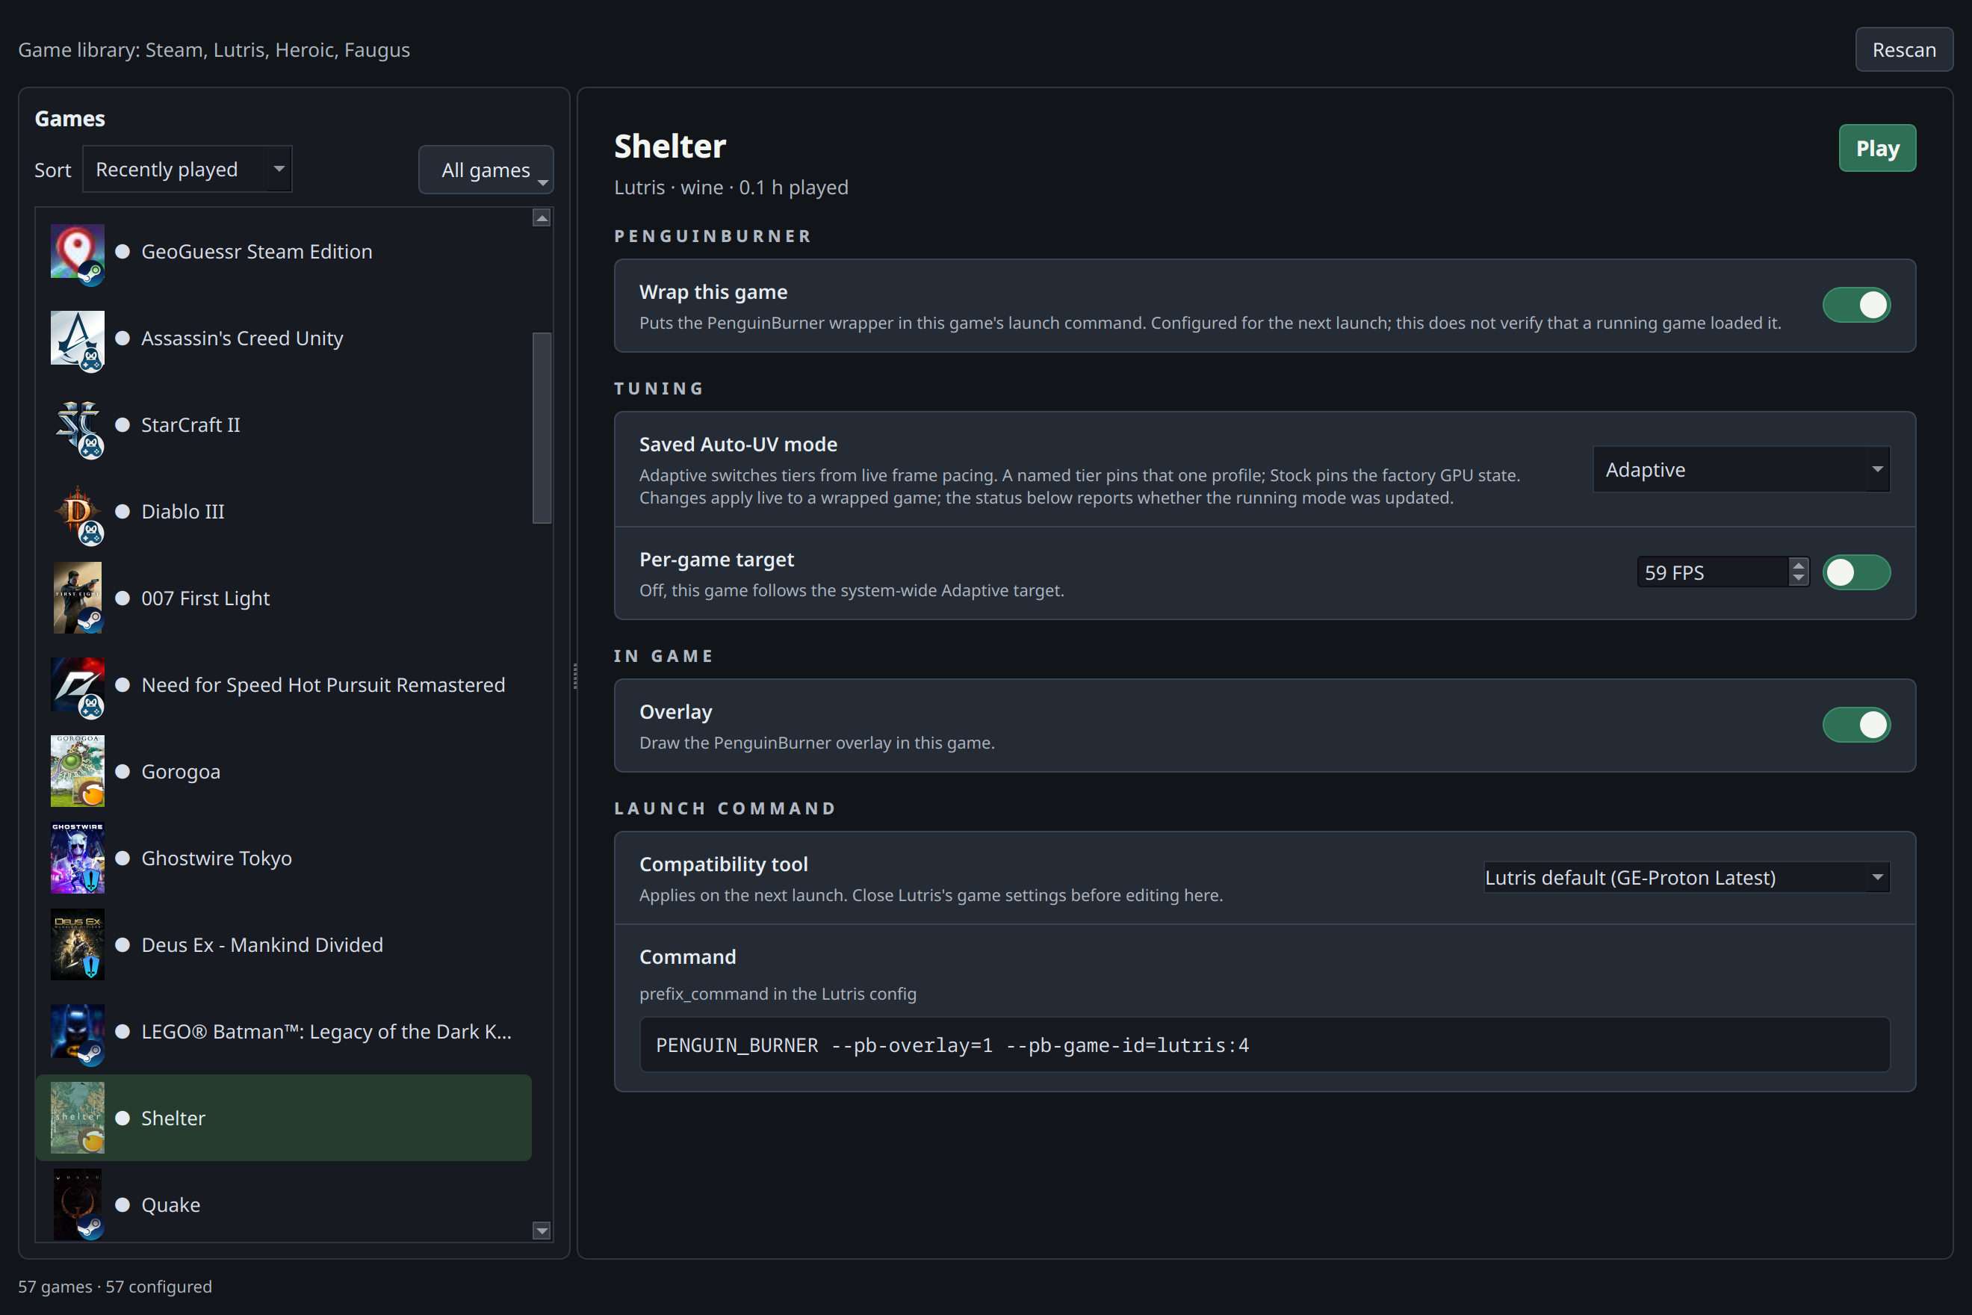Click the game list scrollbar thumb
1972x1315 pixels.
tap(542, 427)
